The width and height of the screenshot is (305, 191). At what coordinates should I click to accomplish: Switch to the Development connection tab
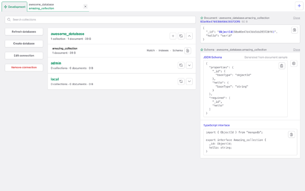coord(15,7)
